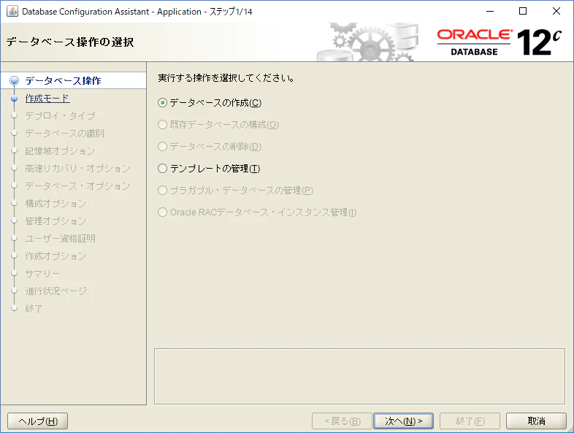
Task: Click the 次へ(N) > button
Action: tap(403, 421)
